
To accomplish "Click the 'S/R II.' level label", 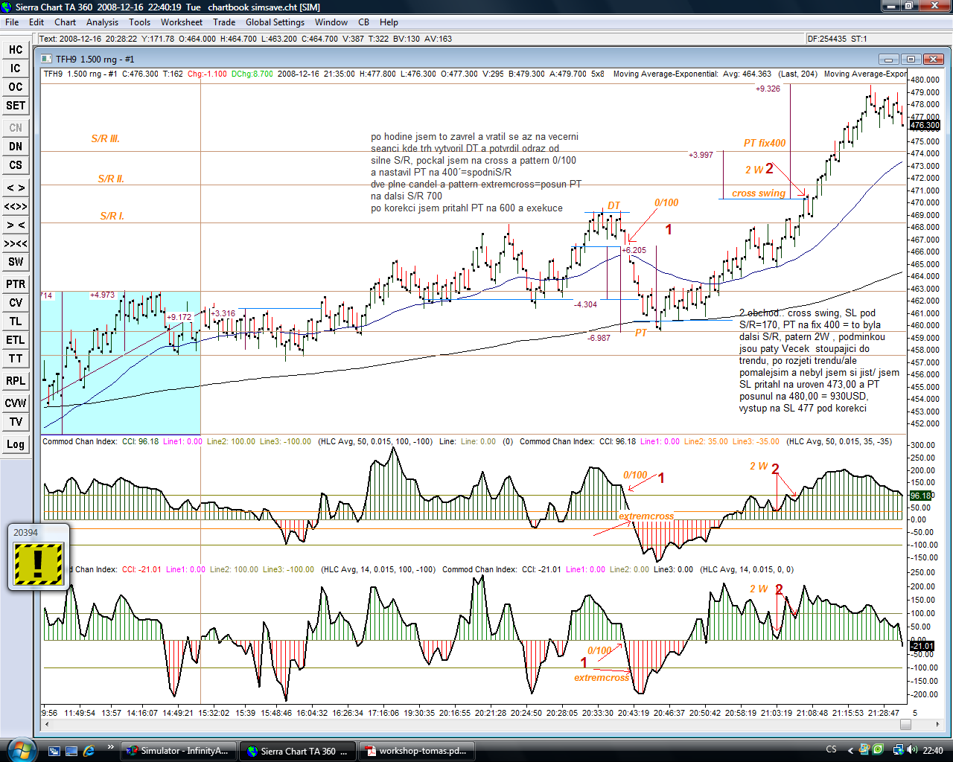I will pyautogui.click(x=111, y=179).
